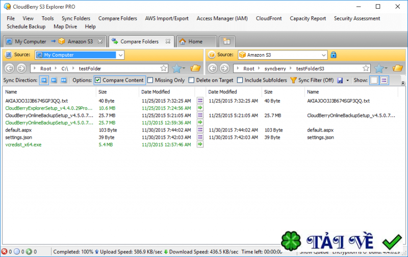
Task: Click the lock icon beside Amazon S3 source
Action: click(334, 55)
